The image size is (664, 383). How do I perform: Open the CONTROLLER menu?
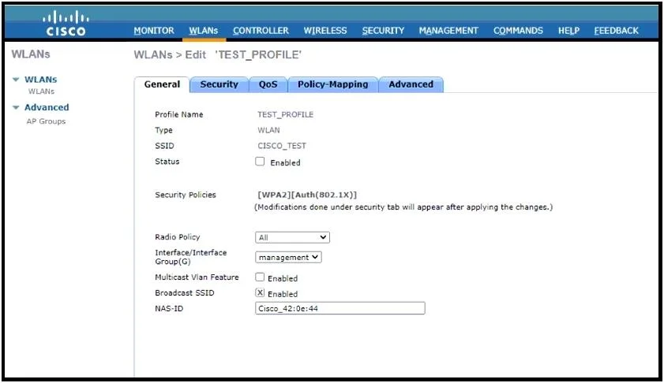click(x=261, y=31)
